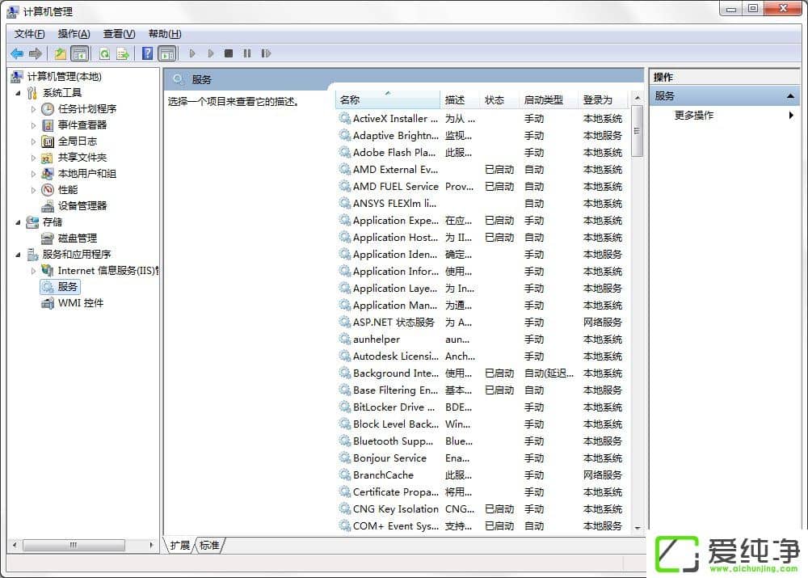808x578 pixels.
Task: Click the 更多操作 link in the action pane
Action: click(x=695, y=115)
